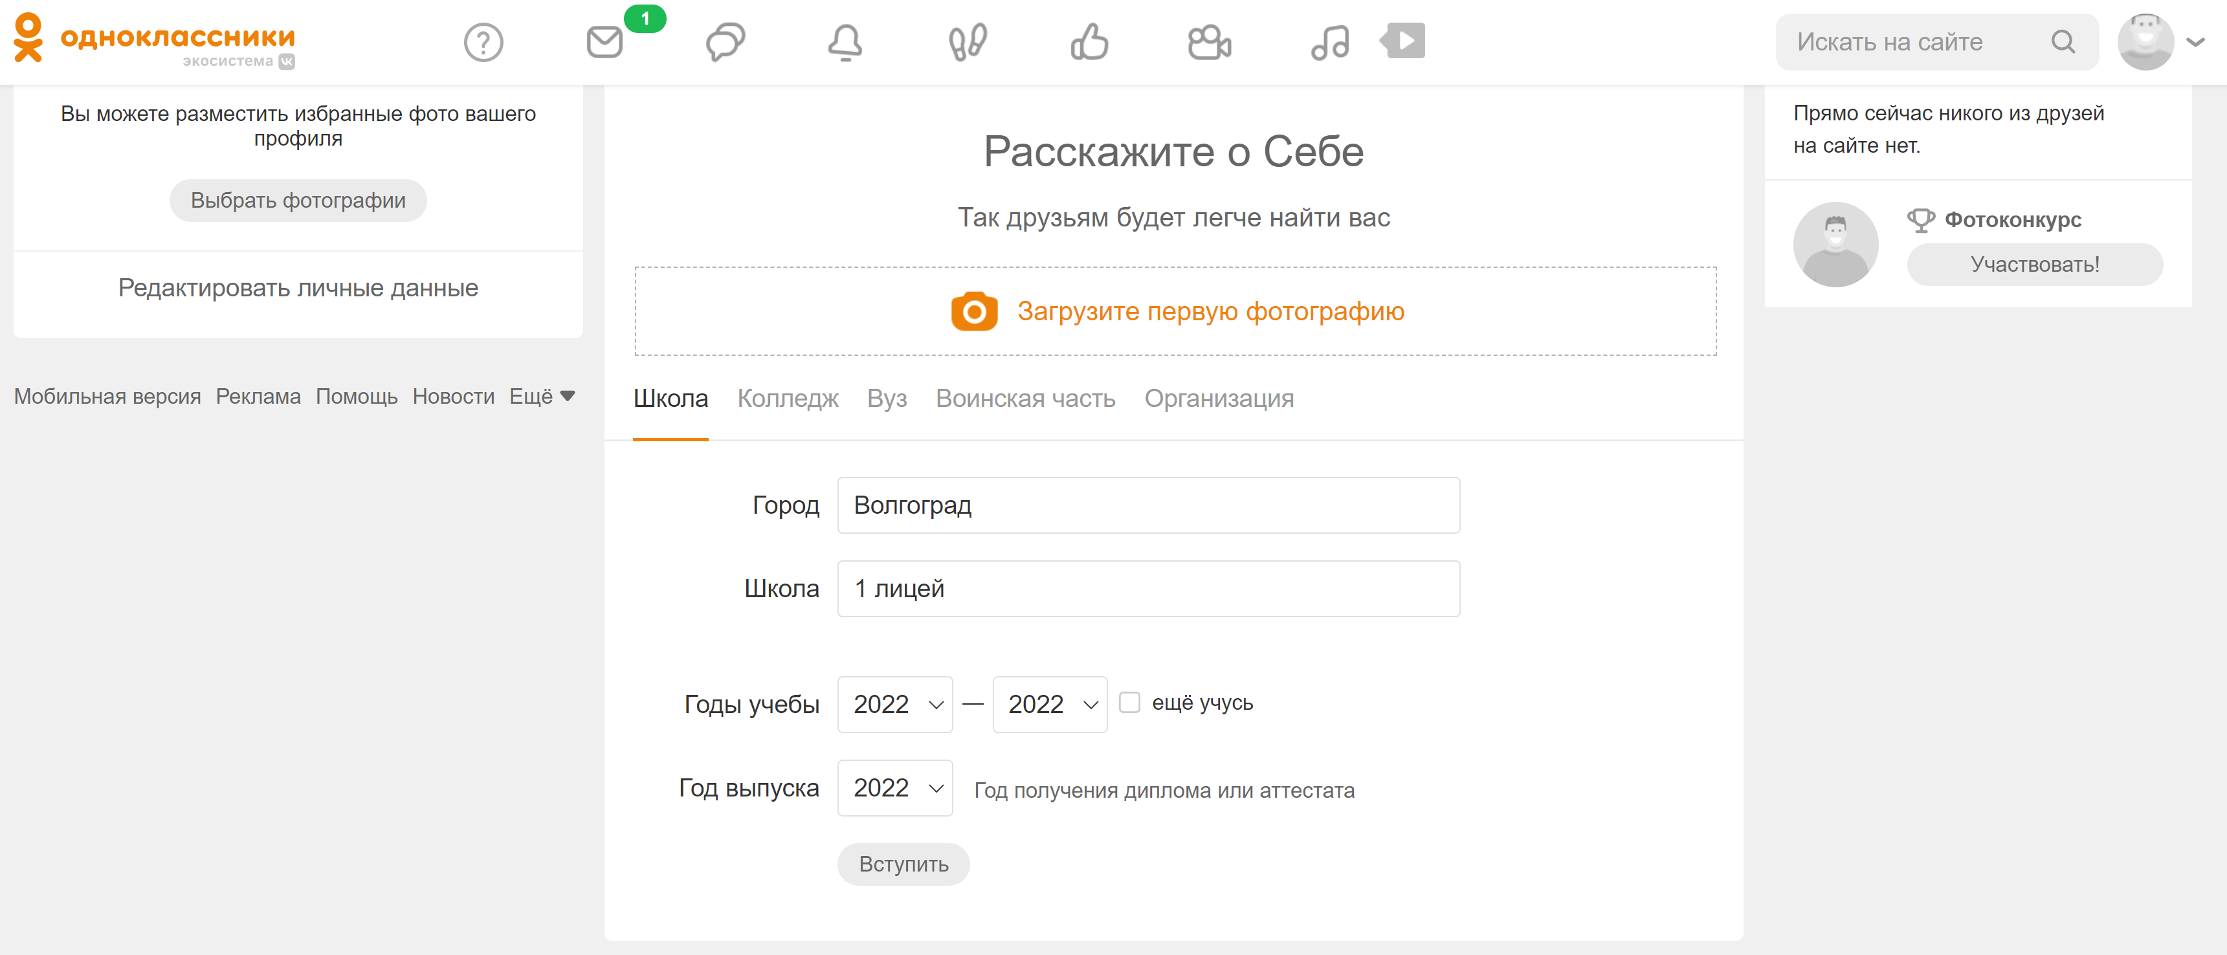This screenshot has height=955, width=2227.
Task: Open the Год выпуска dropdown
Action: [x=895, y=788]
